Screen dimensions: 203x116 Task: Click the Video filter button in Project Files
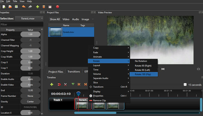coord(66,19)
